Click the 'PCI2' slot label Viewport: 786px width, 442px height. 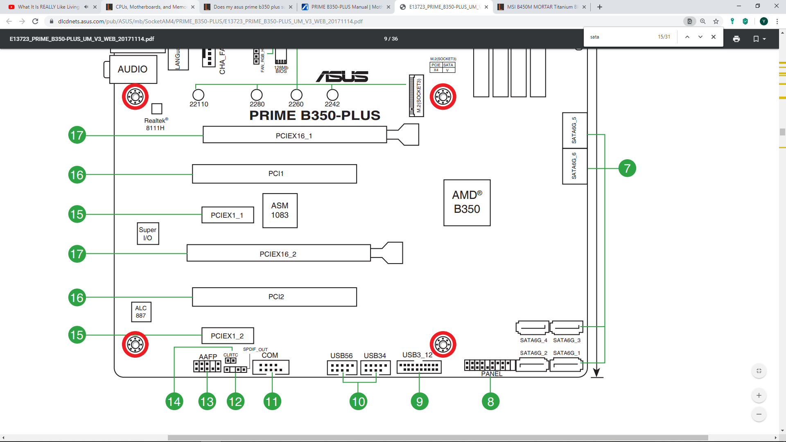pyautogui.click(x=276, y=297)
